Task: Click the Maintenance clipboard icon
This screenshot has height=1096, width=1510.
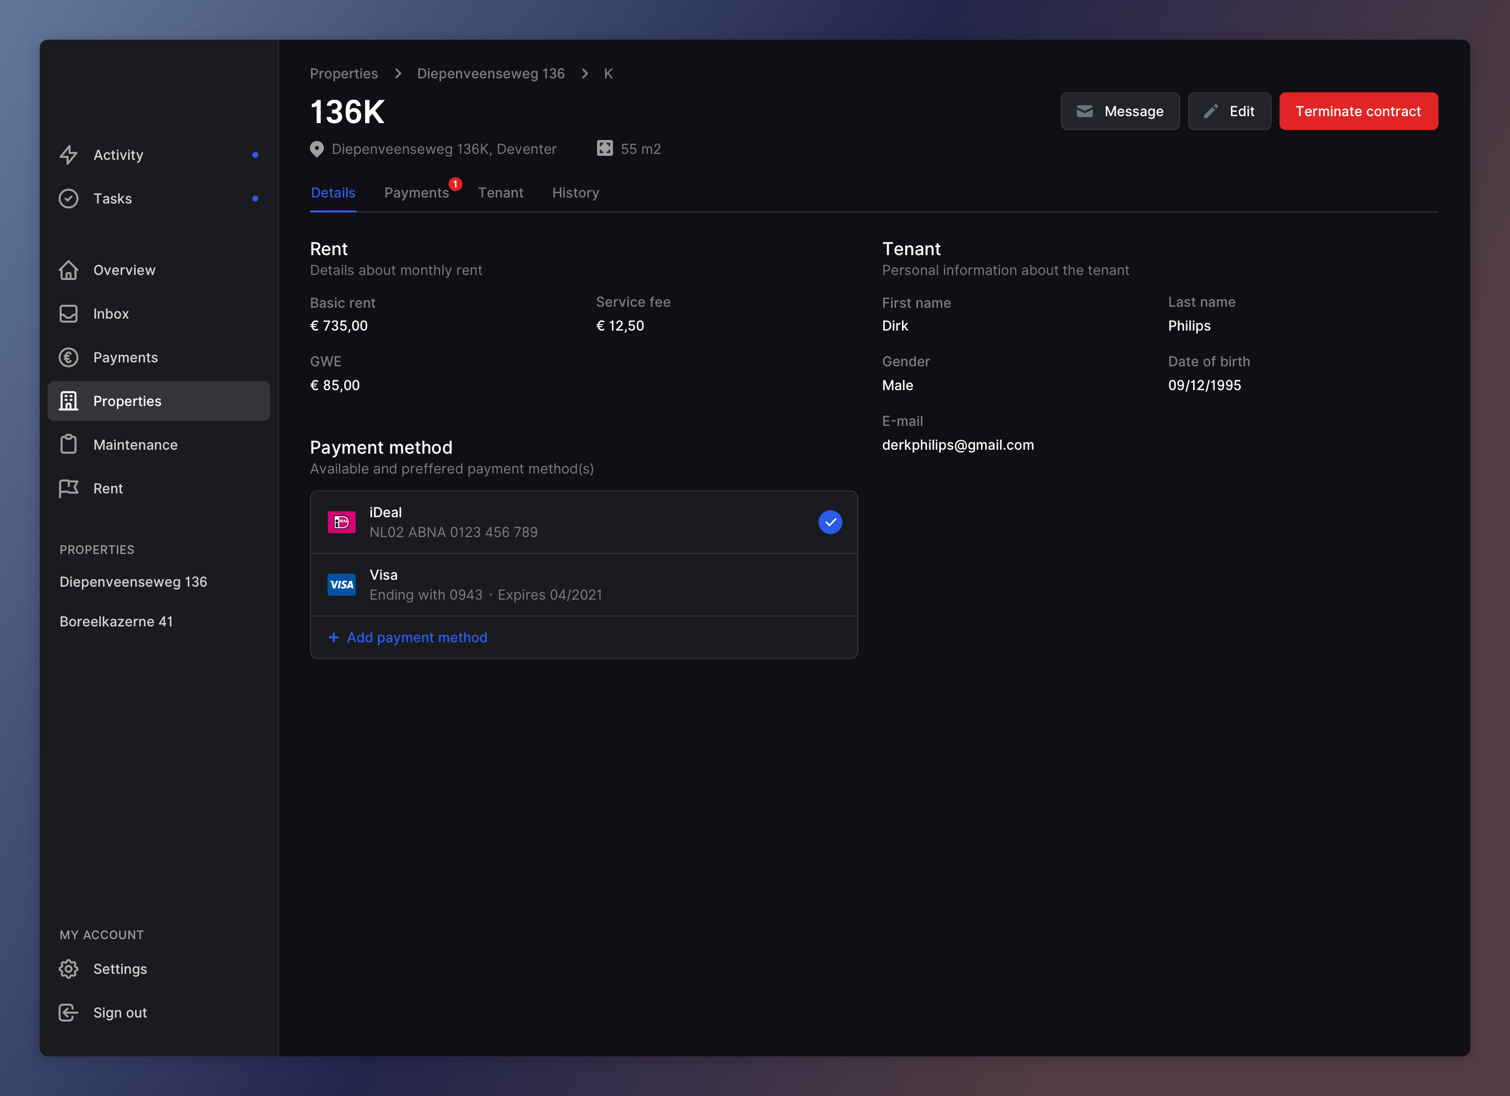Action: coord(69,445)
